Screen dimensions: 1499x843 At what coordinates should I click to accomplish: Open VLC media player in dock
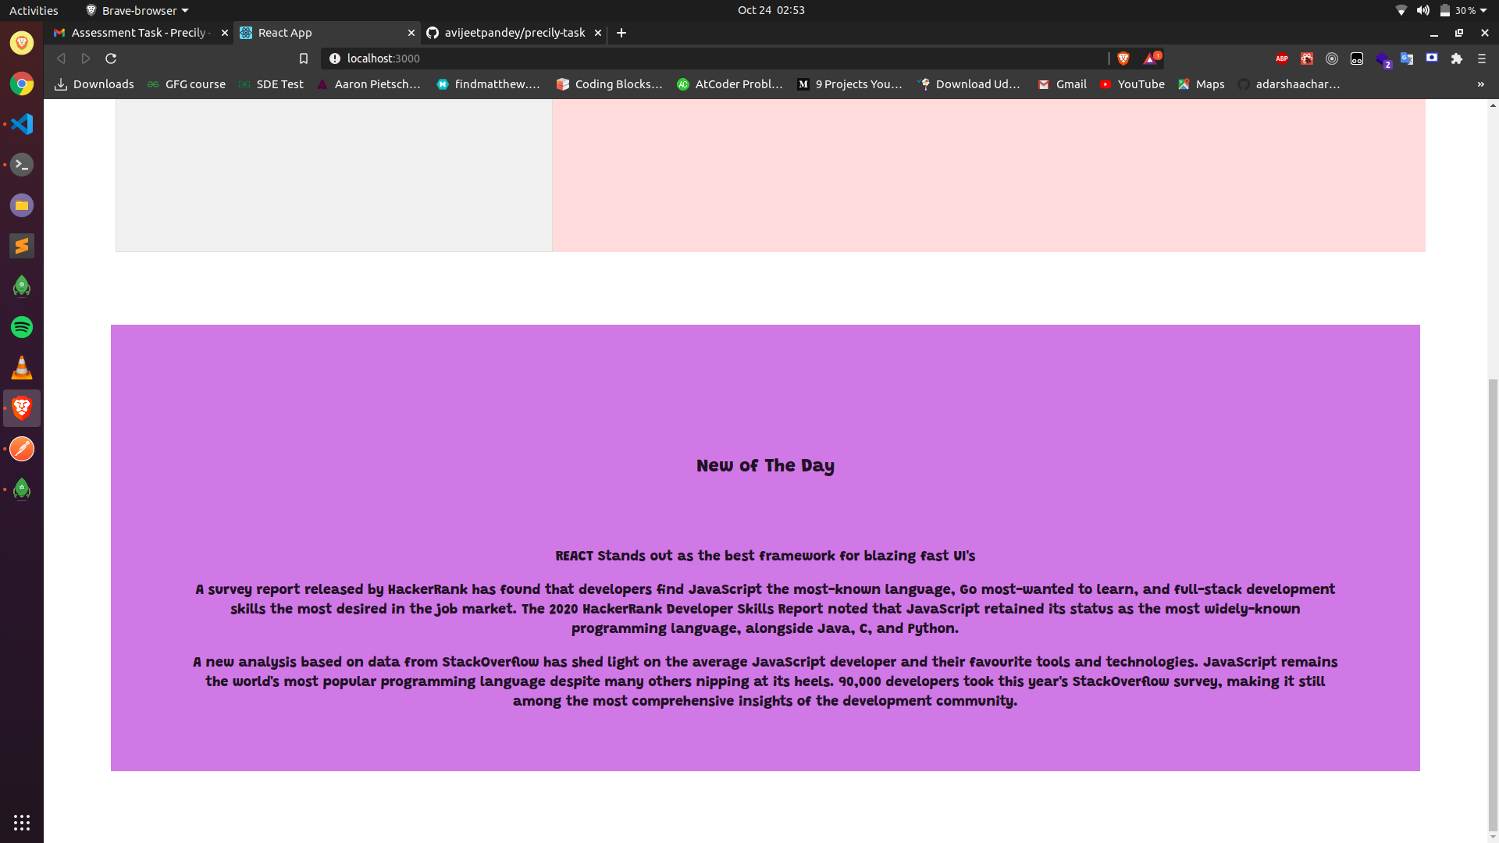[x=22, y=368]
